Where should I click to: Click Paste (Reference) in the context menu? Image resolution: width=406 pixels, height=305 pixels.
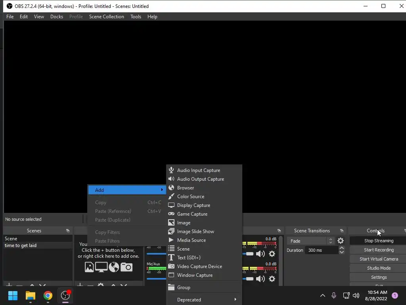(127, 211)
